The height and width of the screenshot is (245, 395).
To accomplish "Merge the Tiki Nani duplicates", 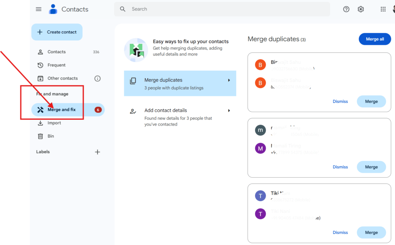I will click(x=371, y=232).
